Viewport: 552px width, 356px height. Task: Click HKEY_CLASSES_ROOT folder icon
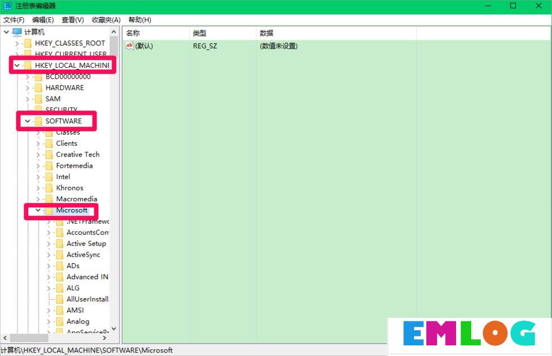click(x=28, y=43)
